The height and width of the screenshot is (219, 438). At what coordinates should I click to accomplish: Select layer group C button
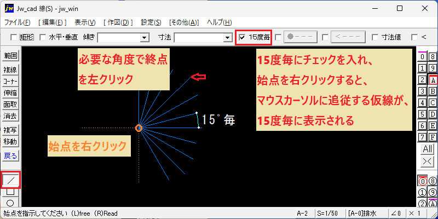(433, 103)
